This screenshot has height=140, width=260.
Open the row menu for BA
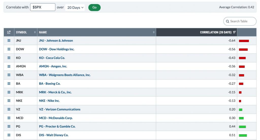(x=9, y=84)
